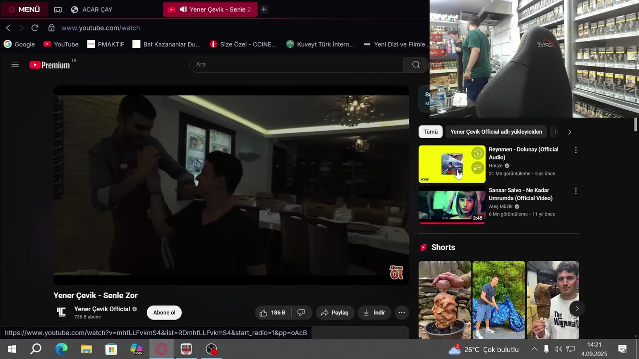639x359 pixels.
Task: Subscribe with the Abone ol button
Action: point(164,313)
